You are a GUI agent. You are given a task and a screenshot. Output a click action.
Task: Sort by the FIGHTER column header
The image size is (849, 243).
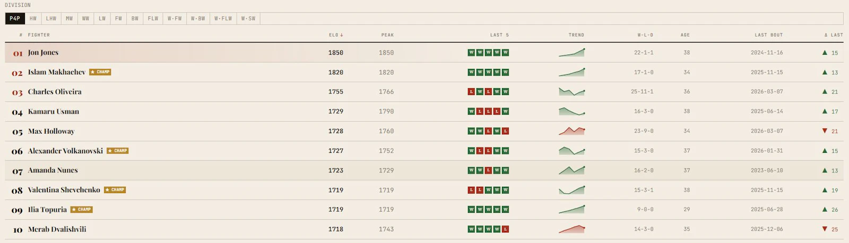pyautogui.click(x=39, y=35)
